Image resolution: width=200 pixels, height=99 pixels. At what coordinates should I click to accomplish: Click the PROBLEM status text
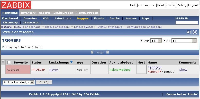click(x=39, y=70)
